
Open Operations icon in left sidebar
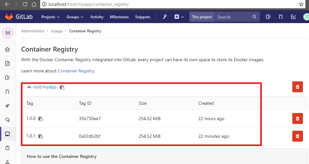point(7,120)
